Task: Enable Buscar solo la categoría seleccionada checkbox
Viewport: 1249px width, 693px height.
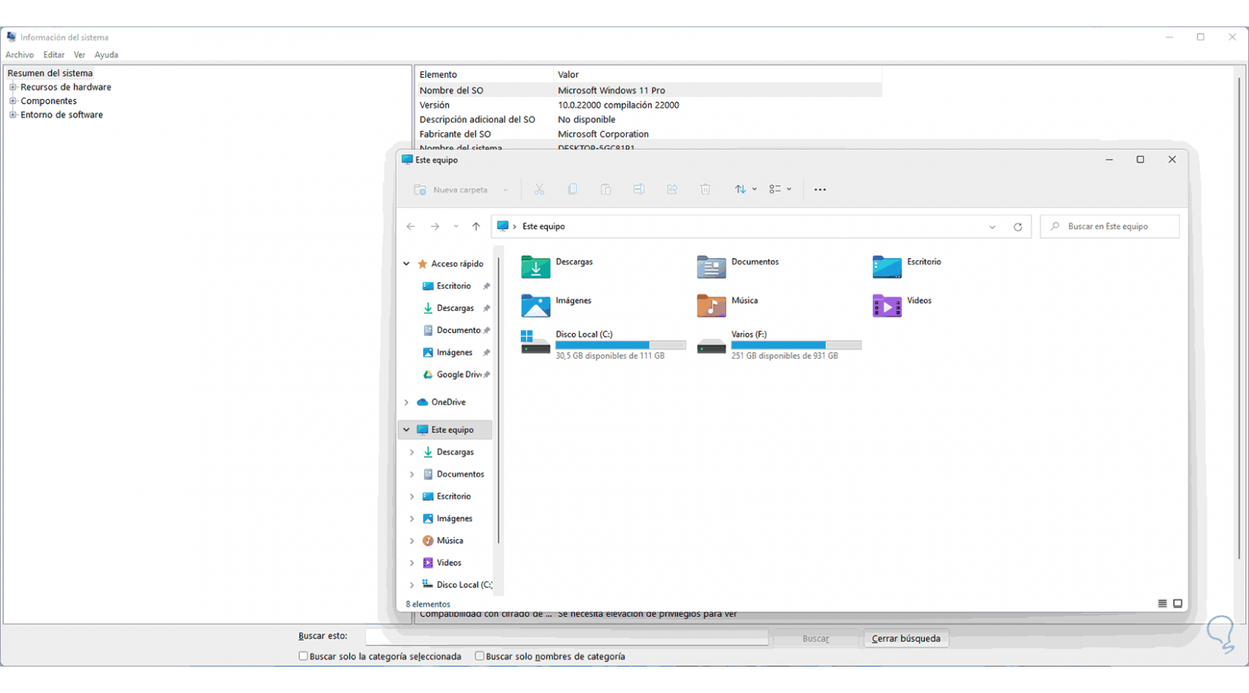Action: (303, 656)
